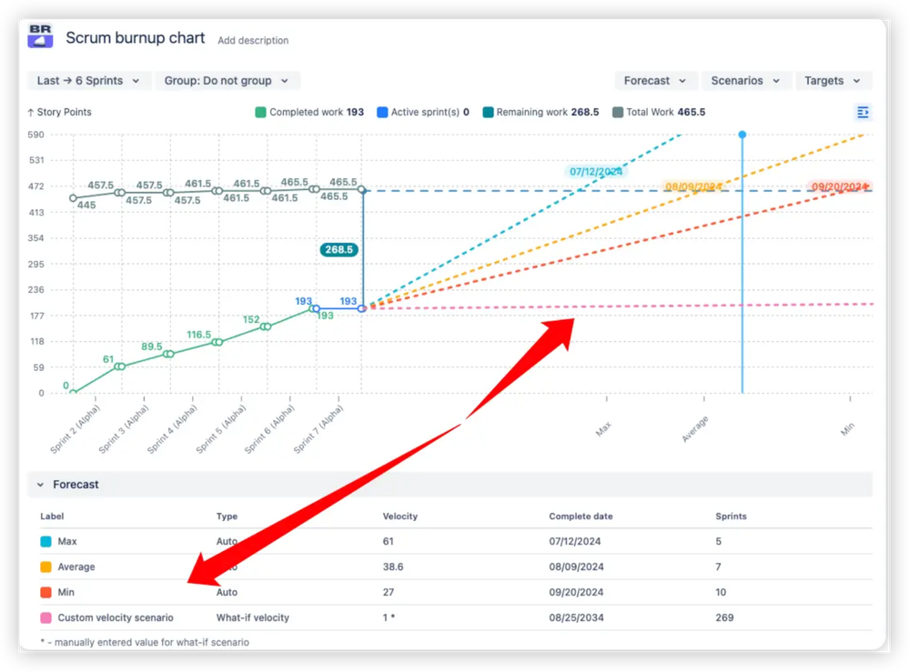Click complete date 08/25/2034 in table
The height and width of the screenshot is (672, 909).
(576, 618)
